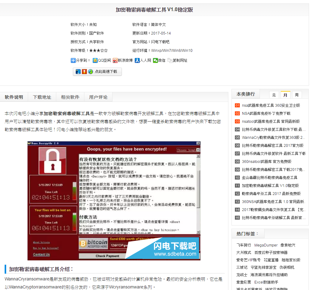Screen dimensions: 314x290
Task: Click the MegaDumper hot tag
Action: [x=266, y=245]
